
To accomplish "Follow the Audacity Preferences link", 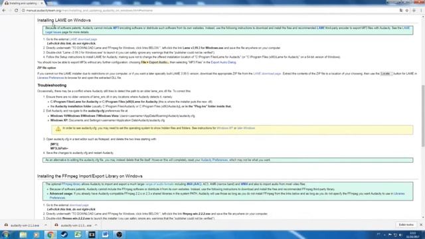I will tap(214, 160).
